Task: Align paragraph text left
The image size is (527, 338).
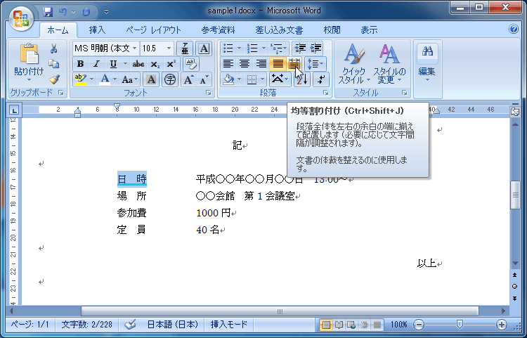Action: (228, 63)
